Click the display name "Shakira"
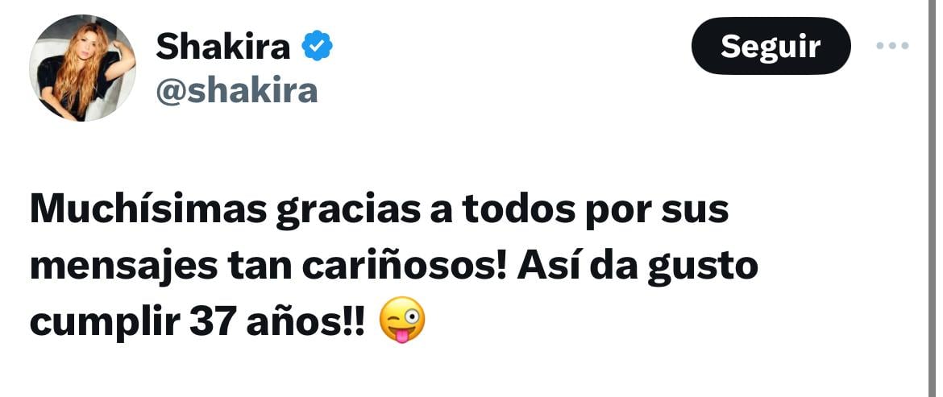The image size is (943, 397). 222,47
